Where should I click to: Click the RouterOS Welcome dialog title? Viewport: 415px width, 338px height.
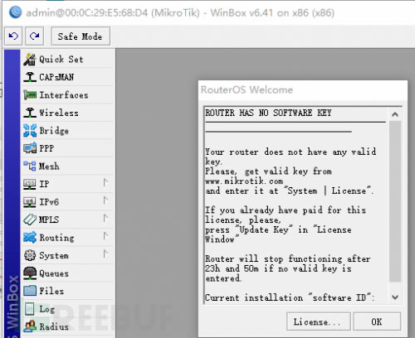point(247,89)
